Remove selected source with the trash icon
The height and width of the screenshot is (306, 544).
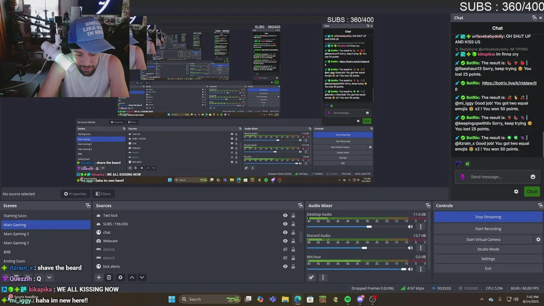pos(109,278)
